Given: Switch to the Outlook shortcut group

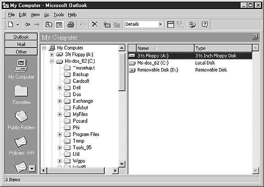Looking at the screenshot, I should point(21,37).
